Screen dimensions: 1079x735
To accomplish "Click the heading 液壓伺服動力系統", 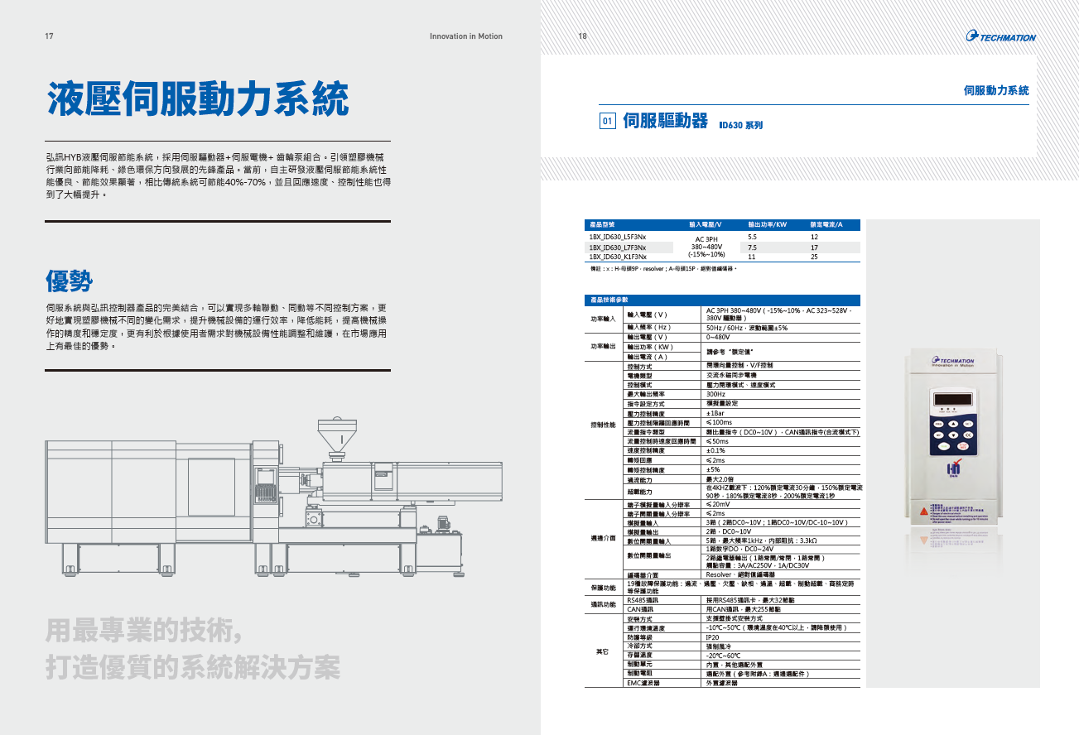I will pos(197,99).
